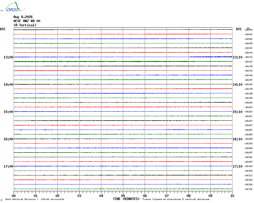
Task: Click the '04' minute axis label
Action: 101,196
